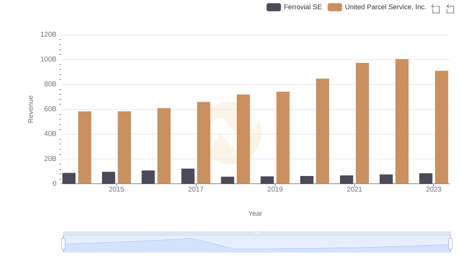Click the 20B y-axis label
Viewport: 461px width, 266px height.
(x=50, y=159)
